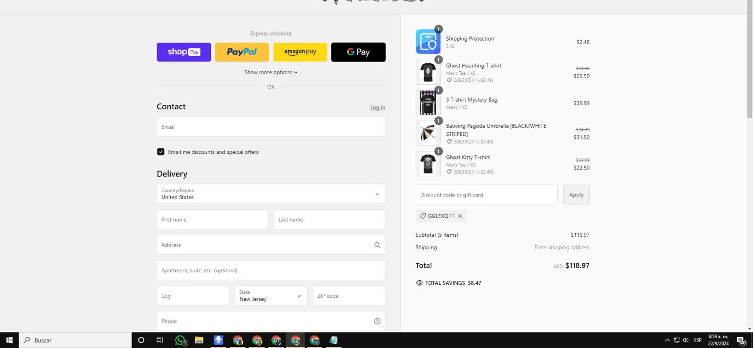The image size is (753, 348).
Task: Open the State dropdown showing New Jersey
Action: (x=271, y=296)
